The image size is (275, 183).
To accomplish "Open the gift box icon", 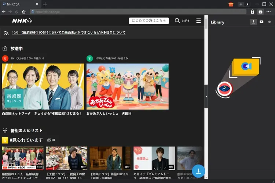I will tap(231, 4).
